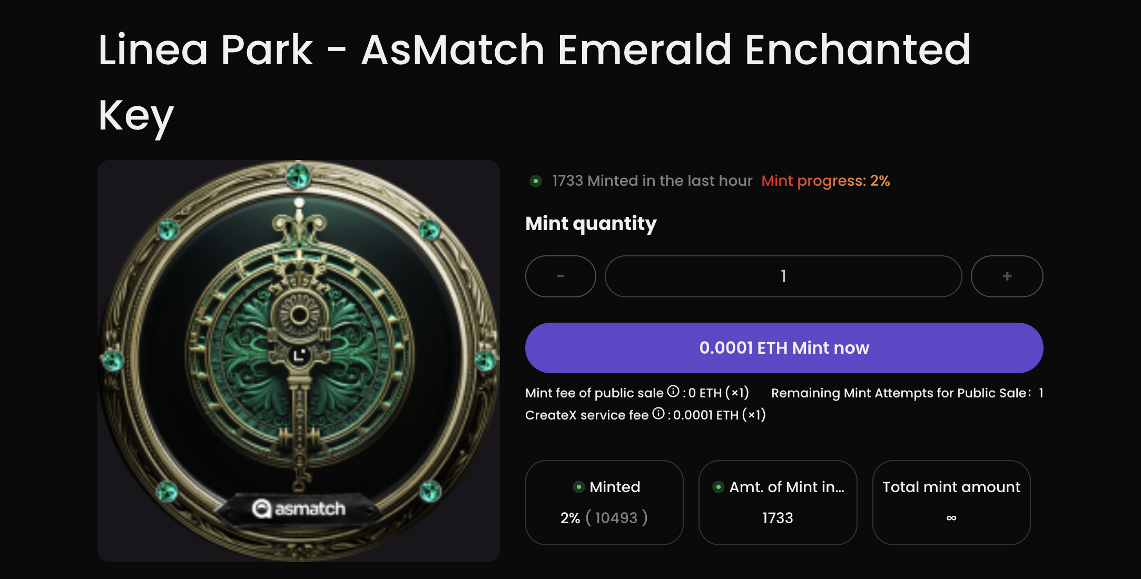Click the 1733 Minted in the last hour text
This screenshot has width=1141, height=579.
[x=652, y=181]
